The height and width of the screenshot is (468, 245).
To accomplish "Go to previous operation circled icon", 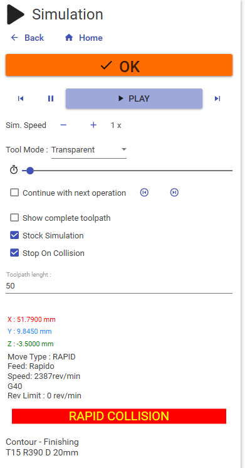I will [x=144, y=193].
